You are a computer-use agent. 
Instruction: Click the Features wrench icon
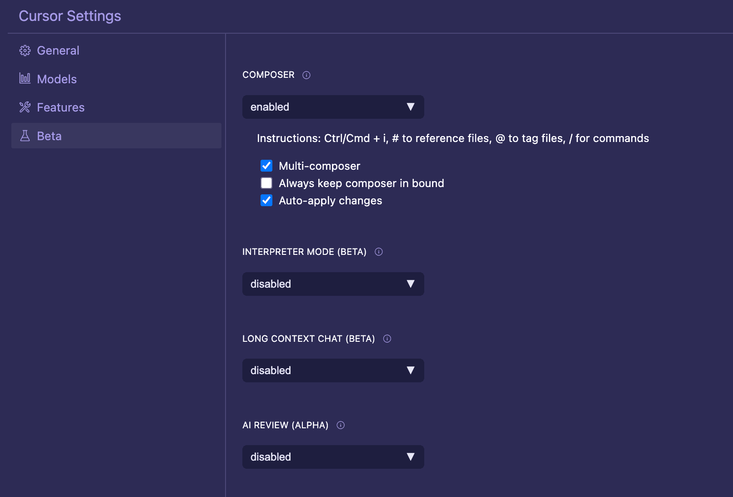[25, 107]
